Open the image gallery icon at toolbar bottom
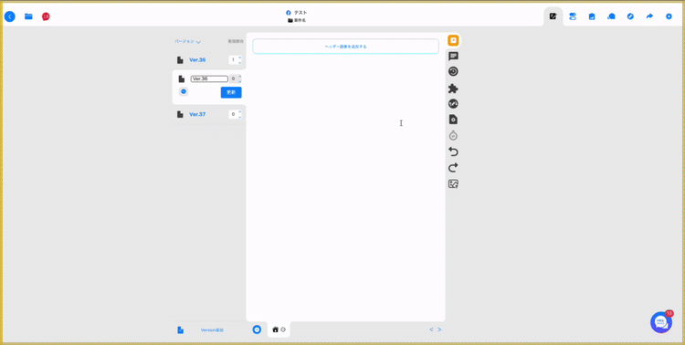 tap(453, 183)
